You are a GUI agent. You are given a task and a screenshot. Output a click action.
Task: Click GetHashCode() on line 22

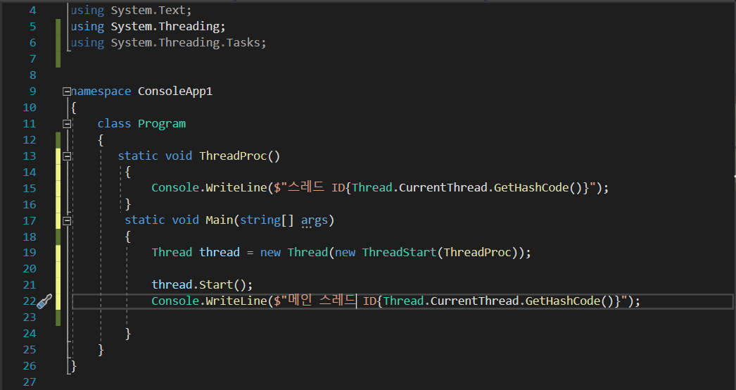tap(569, 301)
